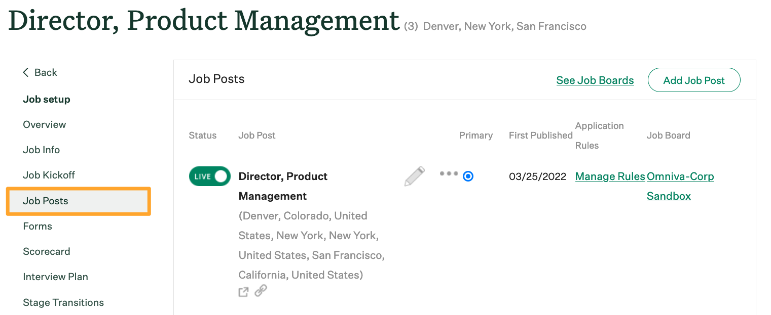
Task: Toggle the LIVE status switch off
Action: [x=209, y=176]
